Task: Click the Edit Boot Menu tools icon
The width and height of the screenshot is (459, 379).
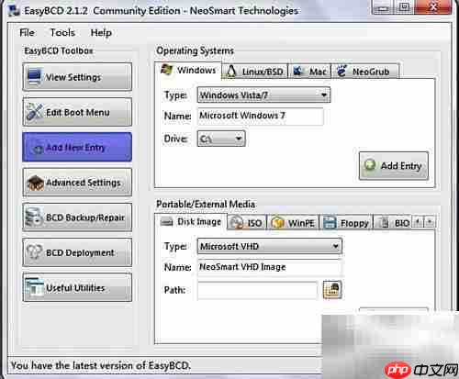Action: tap(34, 112)
